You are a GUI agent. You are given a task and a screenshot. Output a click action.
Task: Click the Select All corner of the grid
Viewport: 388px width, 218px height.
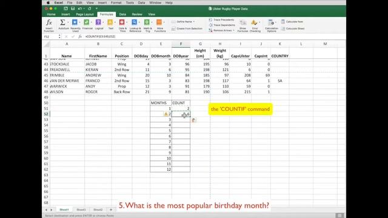[x=46, y=44]
